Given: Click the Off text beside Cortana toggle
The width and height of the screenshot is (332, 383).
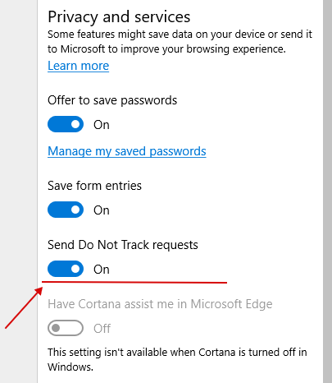Looking at the screenshot, I should (102, 329).
